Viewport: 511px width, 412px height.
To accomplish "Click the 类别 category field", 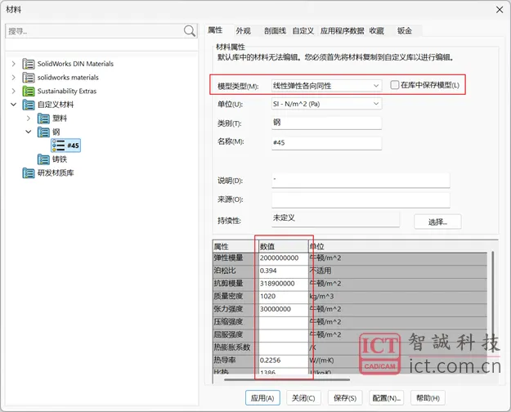I will (326, 123).
